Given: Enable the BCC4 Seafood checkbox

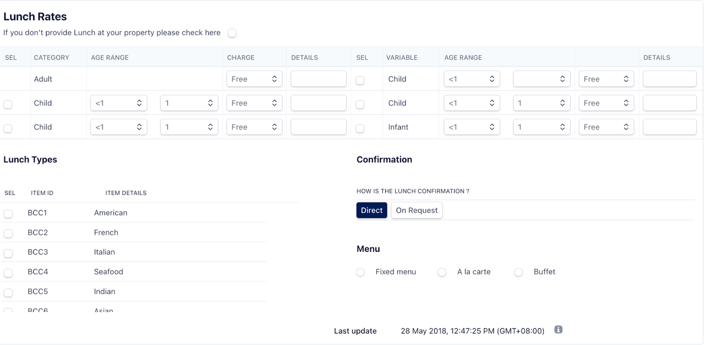Looking at the screenshot, I should (8, 273).
